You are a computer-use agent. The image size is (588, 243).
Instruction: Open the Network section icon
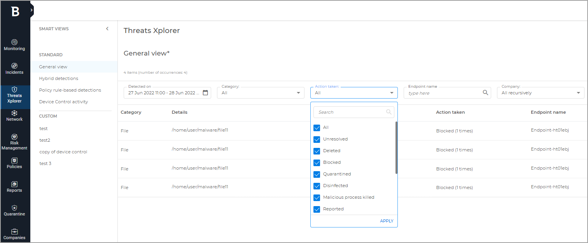pyautogui.click(x=14, y=114)
